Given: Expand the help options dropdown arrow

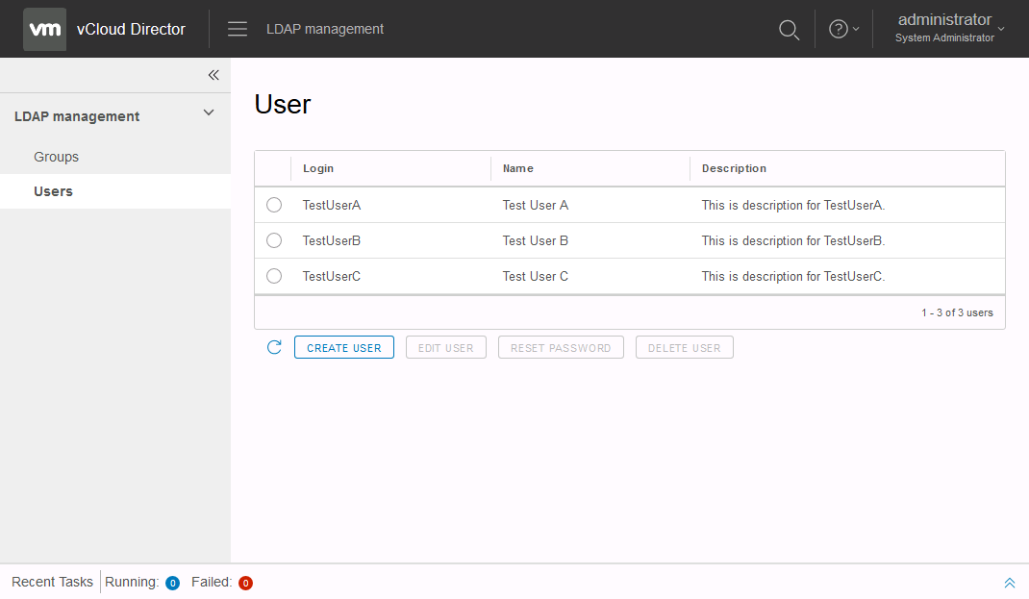Looking at the screenshot, I should 854,29.
